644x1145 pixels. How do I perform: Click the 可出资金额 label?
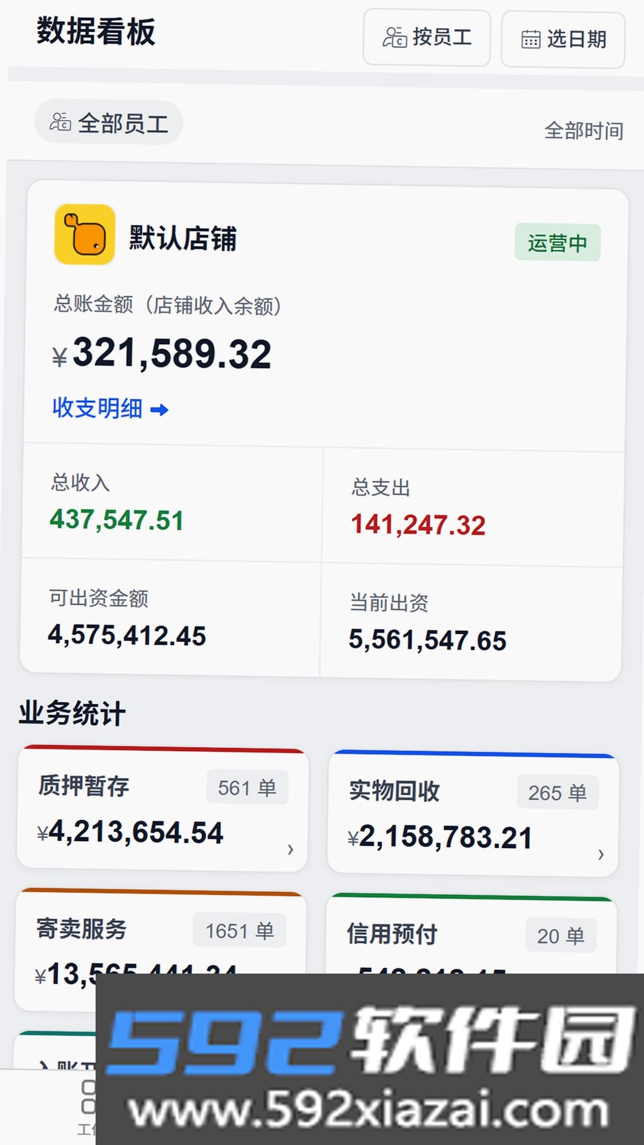coord(99,598)
